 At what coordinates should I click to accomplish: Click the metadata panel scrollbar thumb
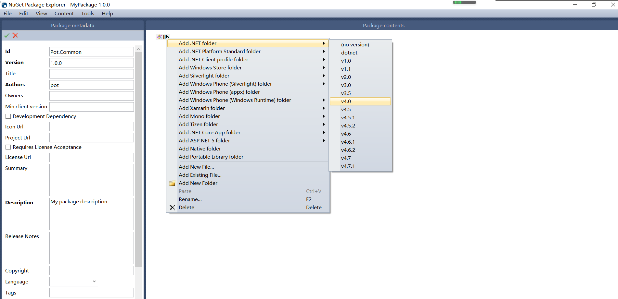tap(139, 160)
